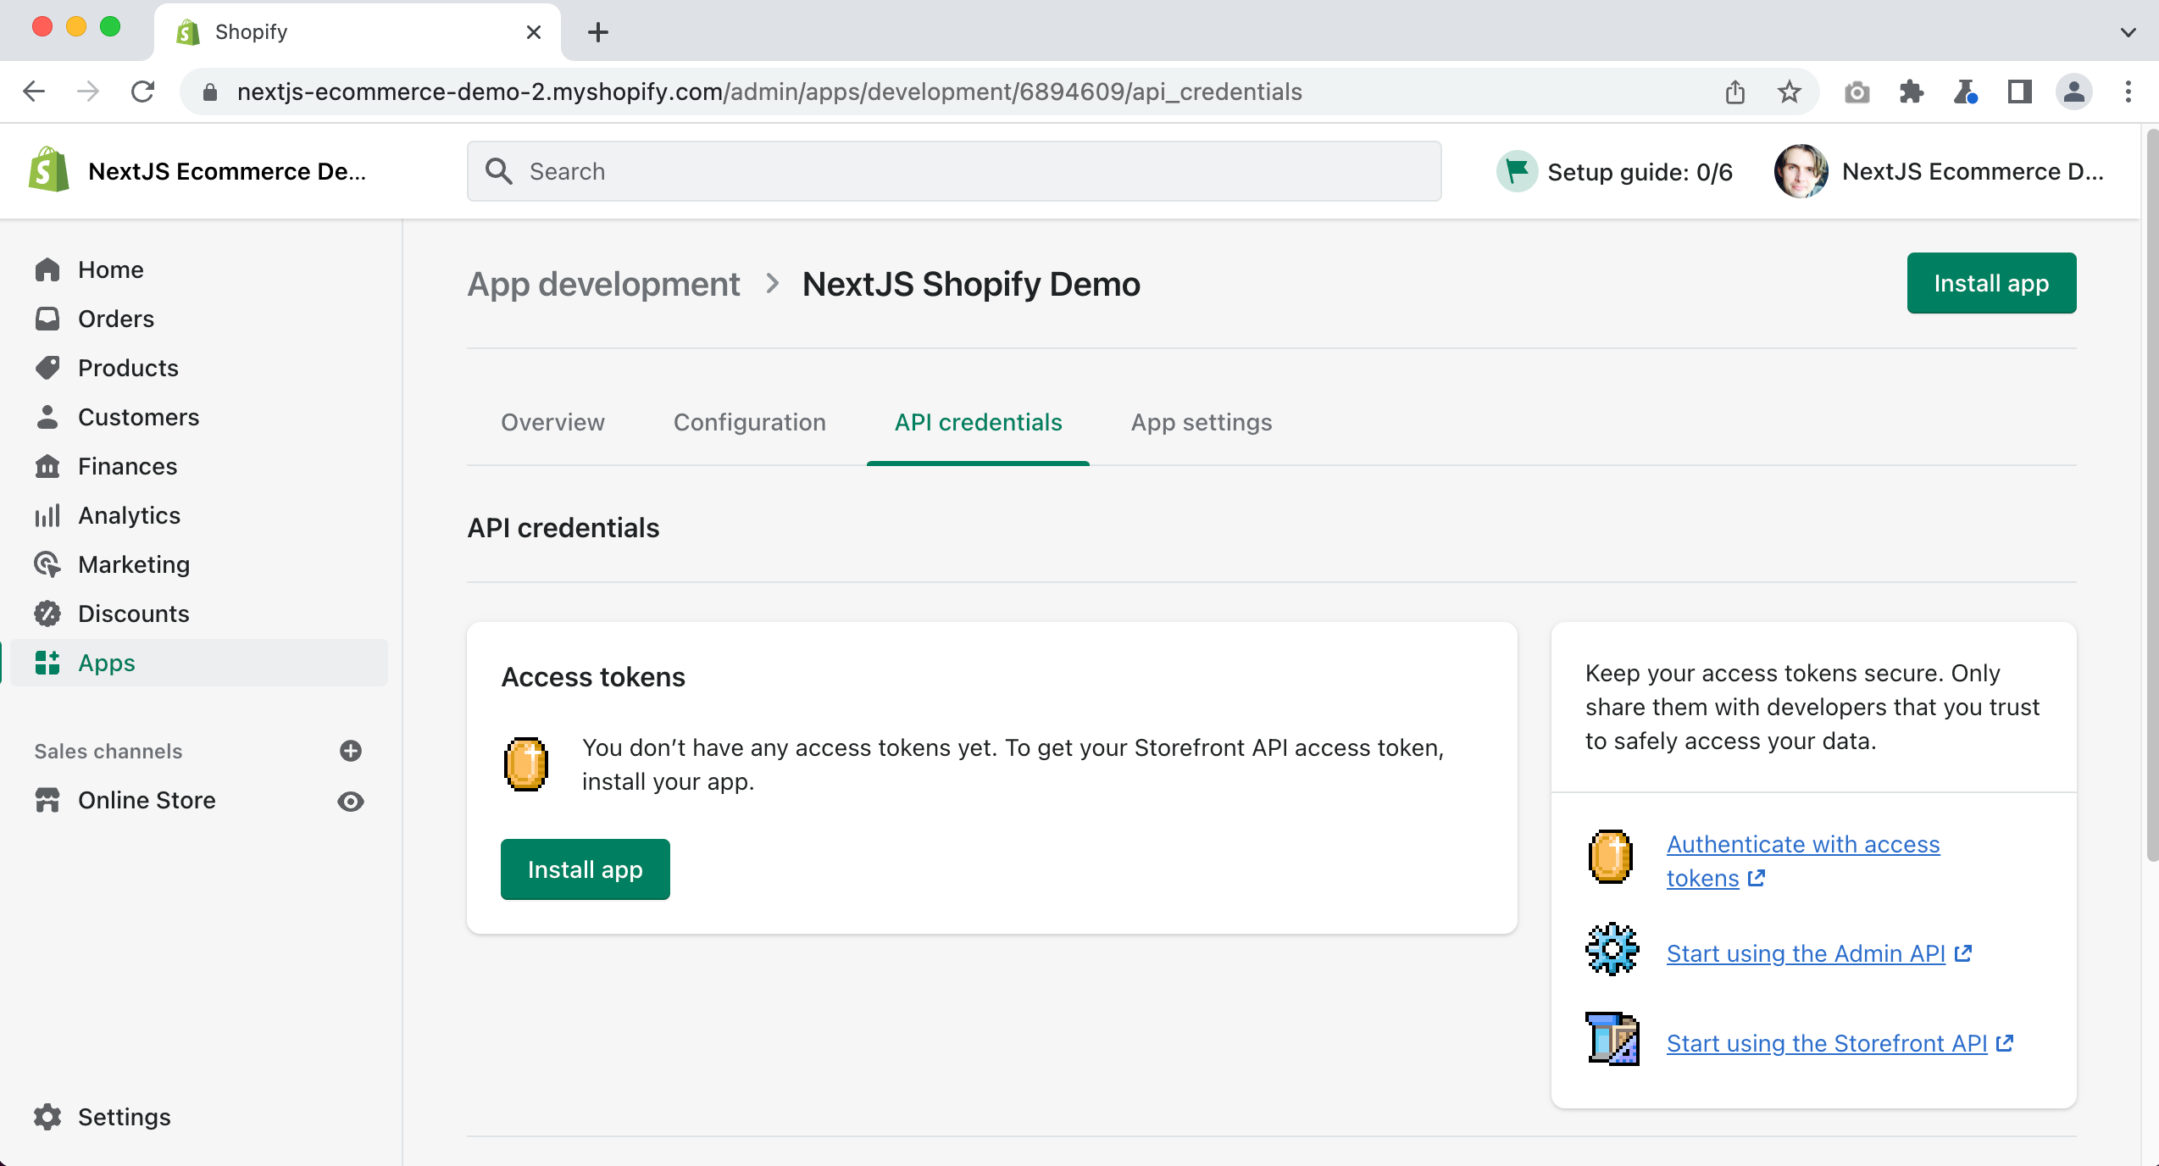Add a sales channel with plus icon
The width and height of the screenshot is (2159, 1166).
pyautogui.click(x=351, y=751)
